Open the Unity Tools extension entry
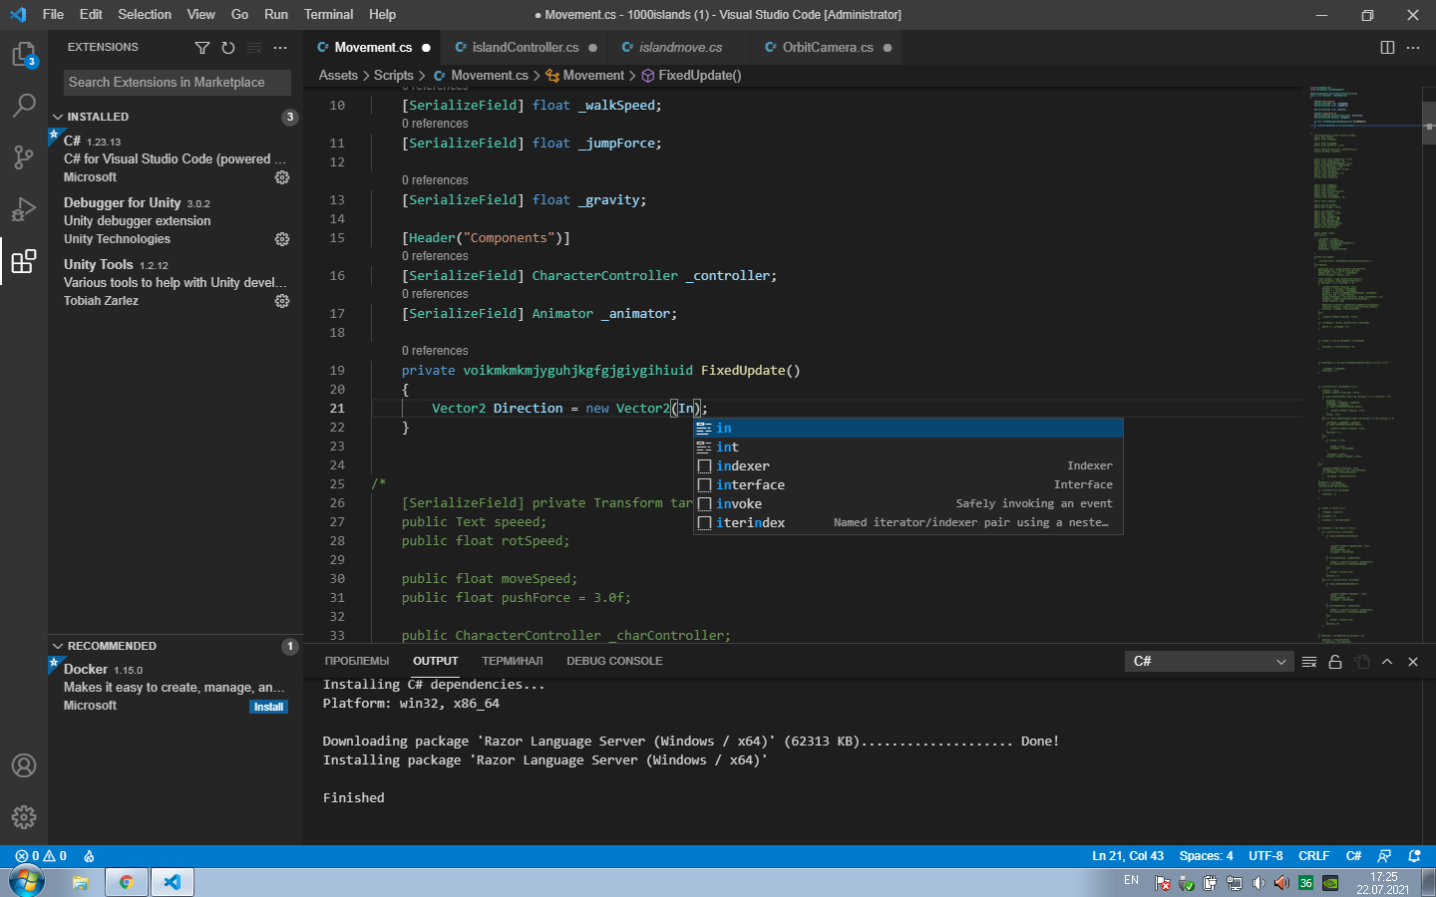This screenshot has height=897, width=1436. pyautogui.click(x=176, y=282)
